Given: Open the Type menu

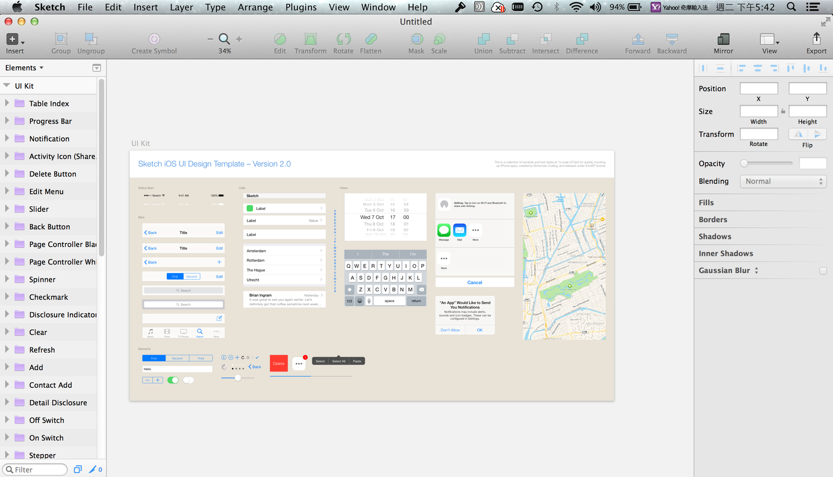Looking at the screenshot, I should tap(215, 7).
